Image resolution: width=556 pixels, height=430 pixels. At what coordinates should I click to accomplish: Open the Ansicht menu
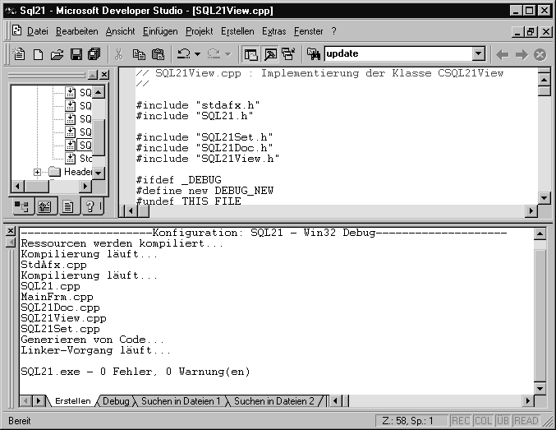pos(120,31)
